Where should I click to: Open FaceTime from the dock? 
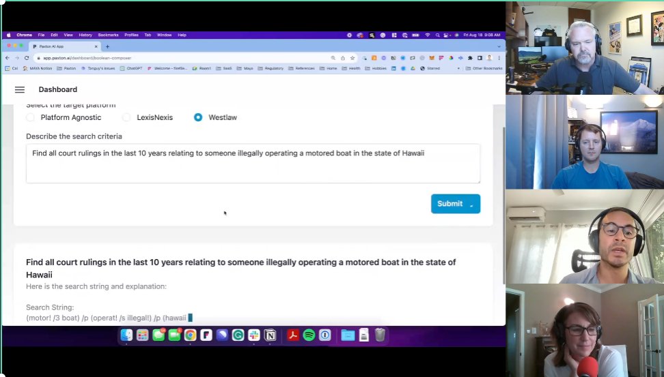coord(174,335)
